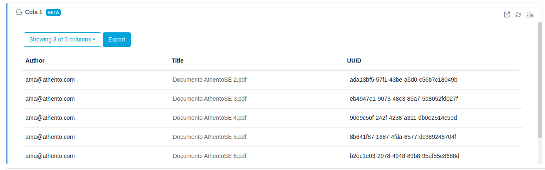Image resolution: width=545 pixels, height=170 pixels.
Task: Open Documento AthentoSE 2.pdf
Action: point(209,80)
